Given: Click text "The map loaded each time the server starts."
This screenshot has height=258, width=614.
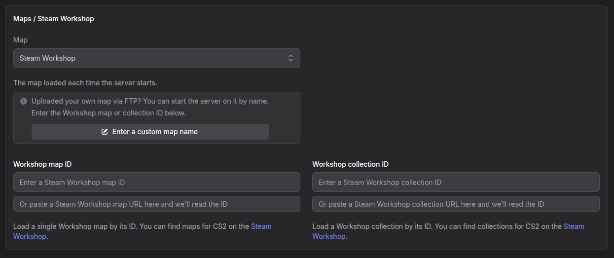Looking at the screenshot, I should [85, 83].
